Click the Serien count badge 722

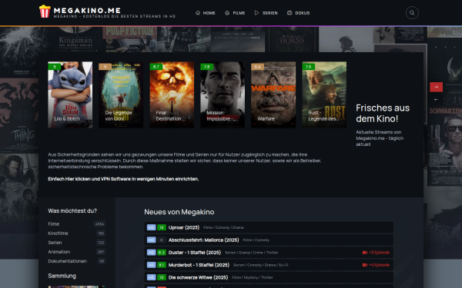coord(101,243)
